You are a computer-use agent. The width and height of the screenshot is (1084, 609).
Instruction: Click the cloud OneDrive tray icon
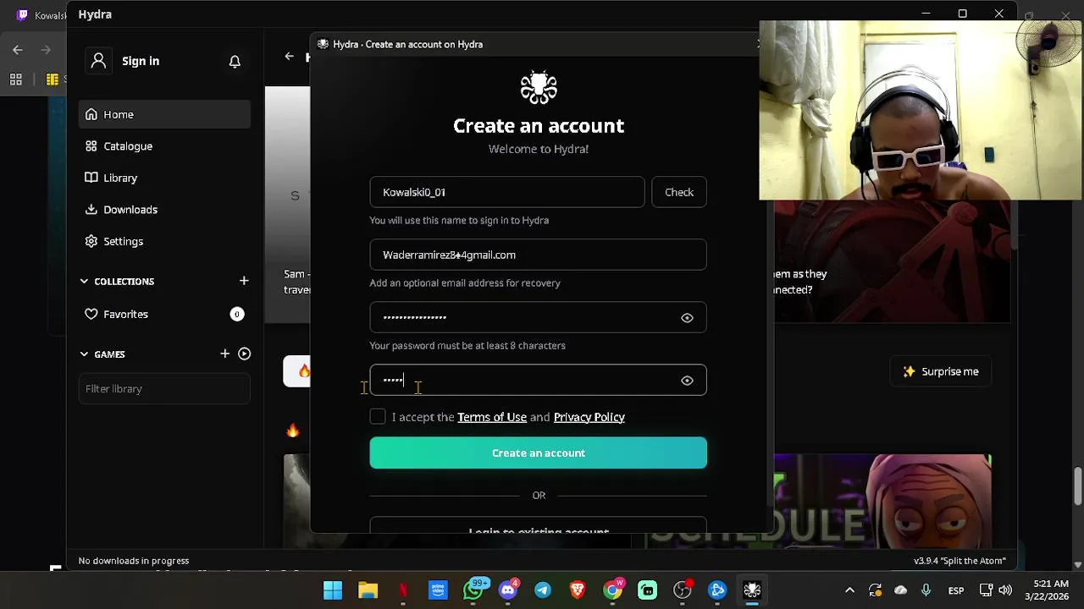(x=900, y=590)
